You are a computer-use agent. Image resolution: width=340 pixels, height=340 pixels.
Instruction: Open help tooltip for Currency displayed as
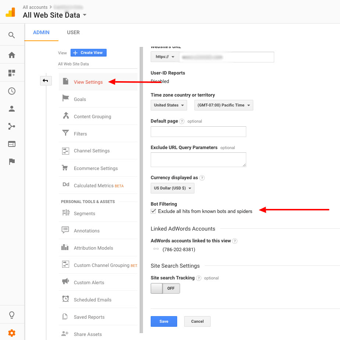202,178
